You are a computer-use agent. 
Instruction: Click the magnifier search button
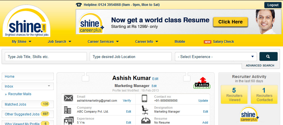268,57
